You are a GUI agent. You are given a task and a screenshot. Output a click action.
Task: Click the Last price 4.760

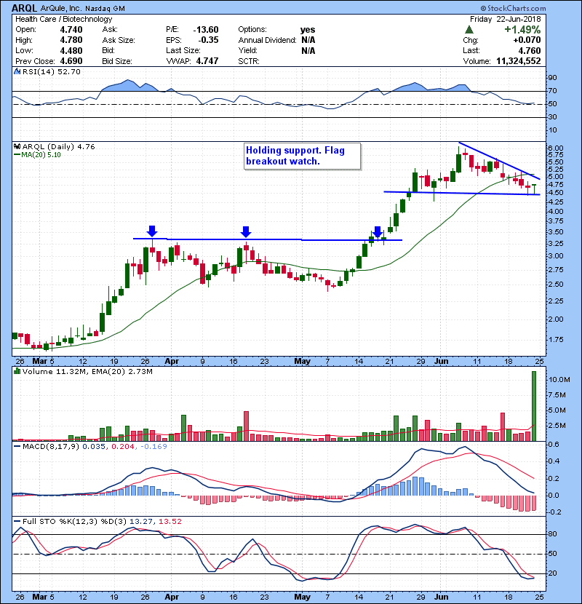529,50
